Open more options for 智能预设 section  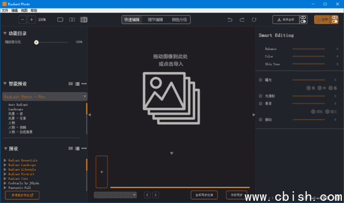(84, 83)
